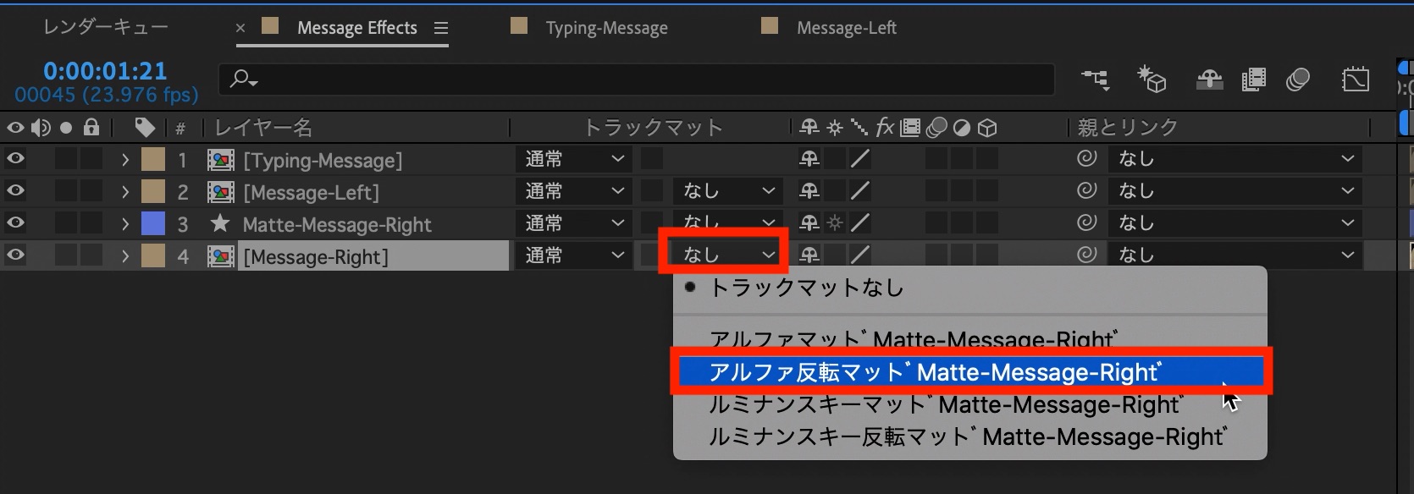Click the fx effects column header icon

point(885,128)
